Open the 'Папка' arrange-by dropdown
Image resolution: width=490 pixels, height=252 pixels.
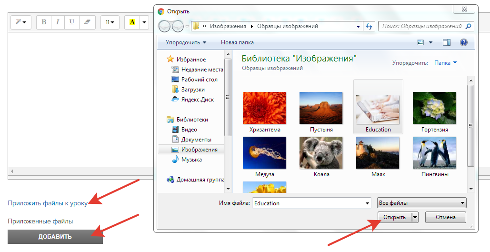point(445,62)
